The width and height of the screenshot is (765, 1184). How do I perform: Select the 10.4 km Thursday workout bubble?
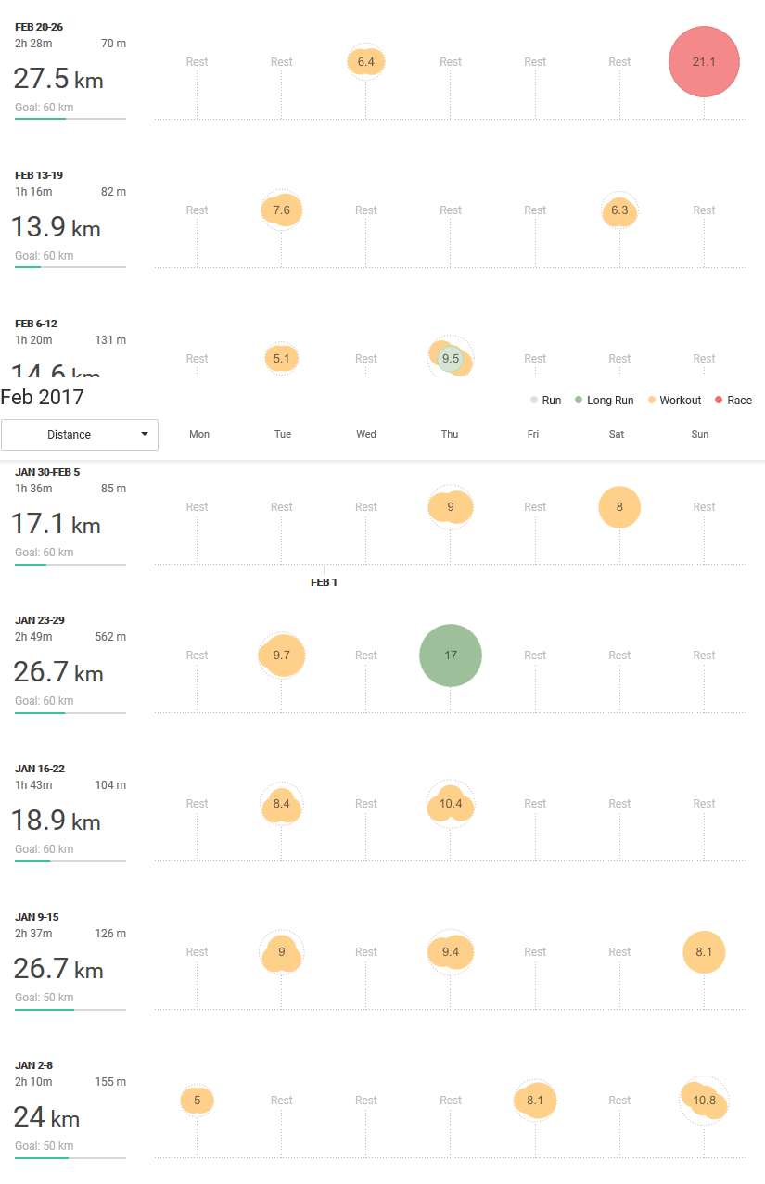coord(451,804)
